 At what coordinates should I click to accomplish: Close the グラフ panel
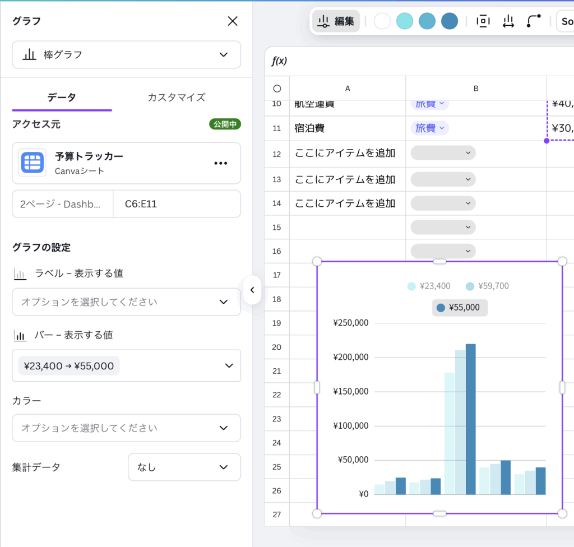click(x=233, y=21)
